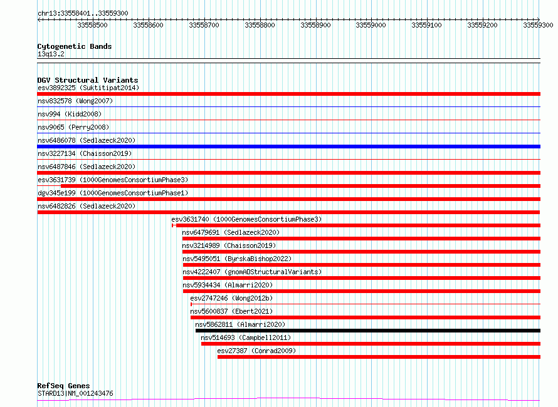
Task: Click the RefSeq Genes track heading
Action: [63, 386]
